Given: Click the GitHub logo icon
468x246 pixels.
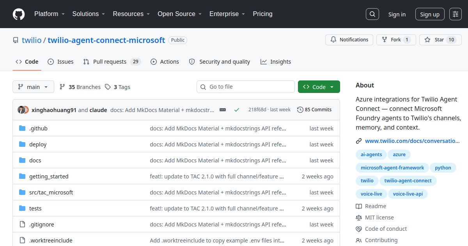Looking at the screenshot, I should tap(19, 14).
